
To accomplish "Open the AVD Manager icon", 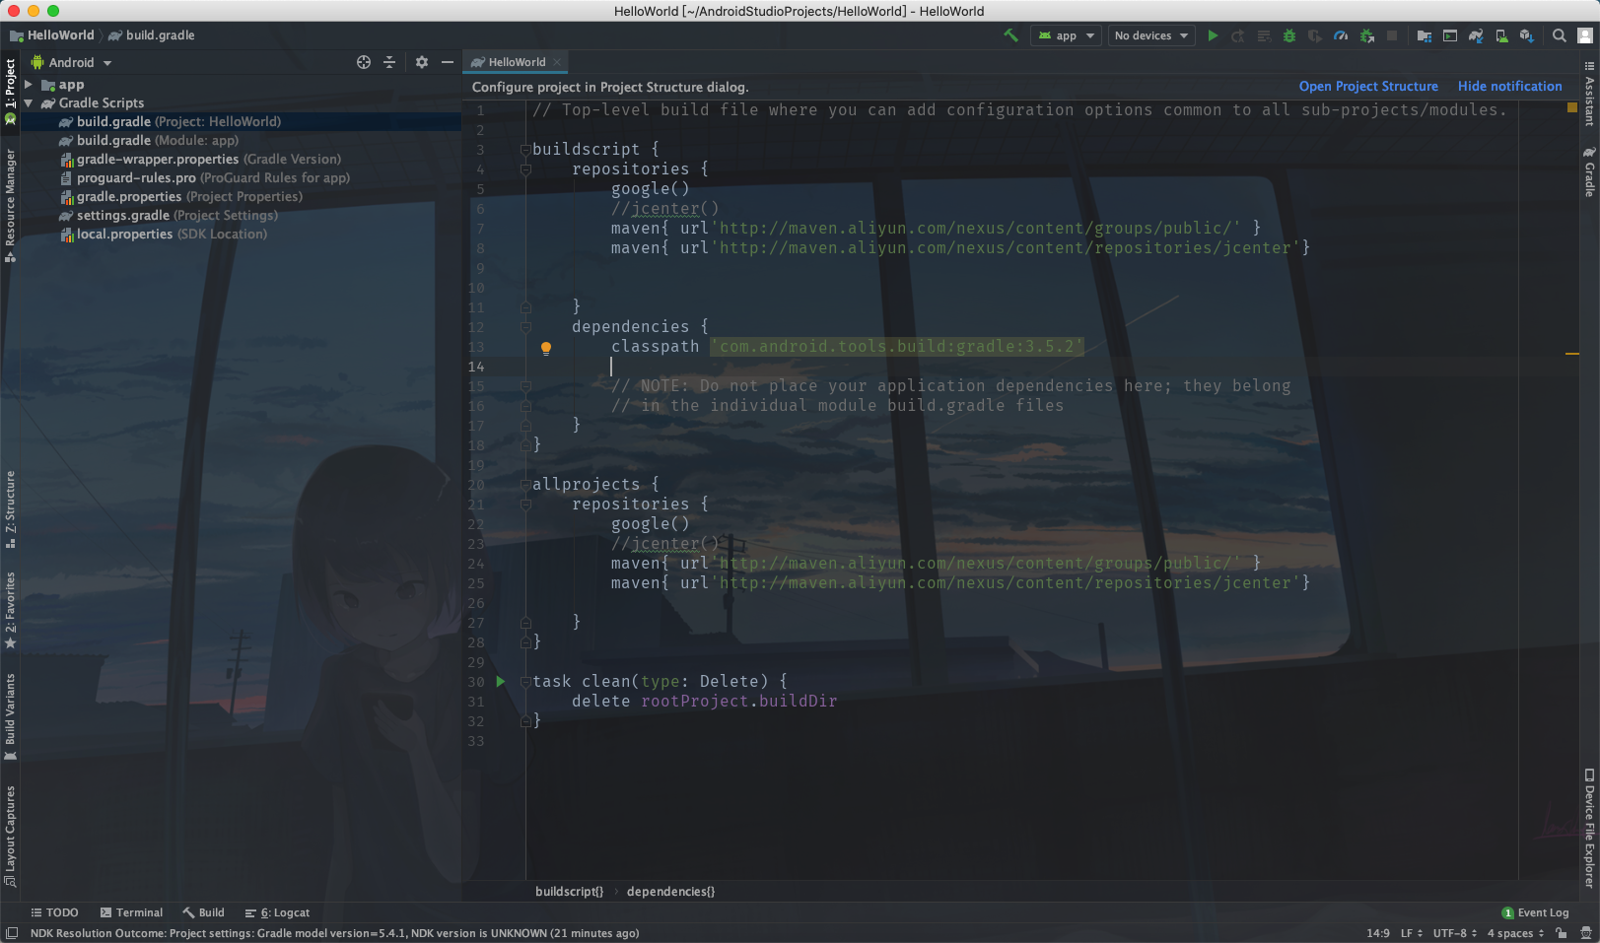I will point(1501,35).
